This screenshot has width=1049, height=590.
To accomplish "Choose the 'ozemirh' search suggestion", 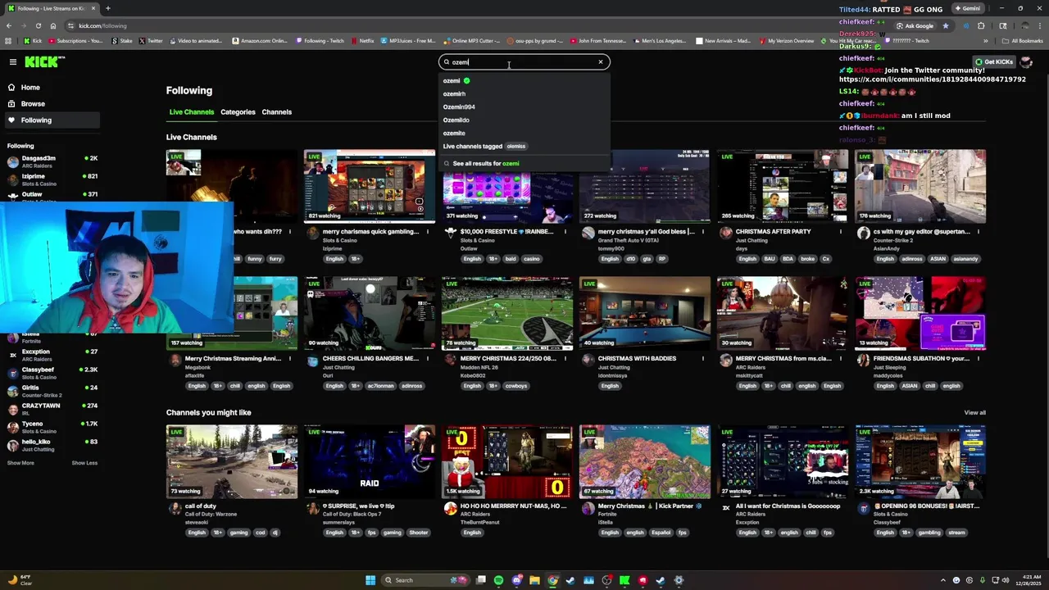I will click(x=524, y=93).
